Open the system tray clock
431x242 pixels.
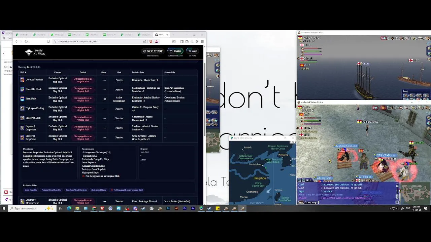[x=416, y=208]
